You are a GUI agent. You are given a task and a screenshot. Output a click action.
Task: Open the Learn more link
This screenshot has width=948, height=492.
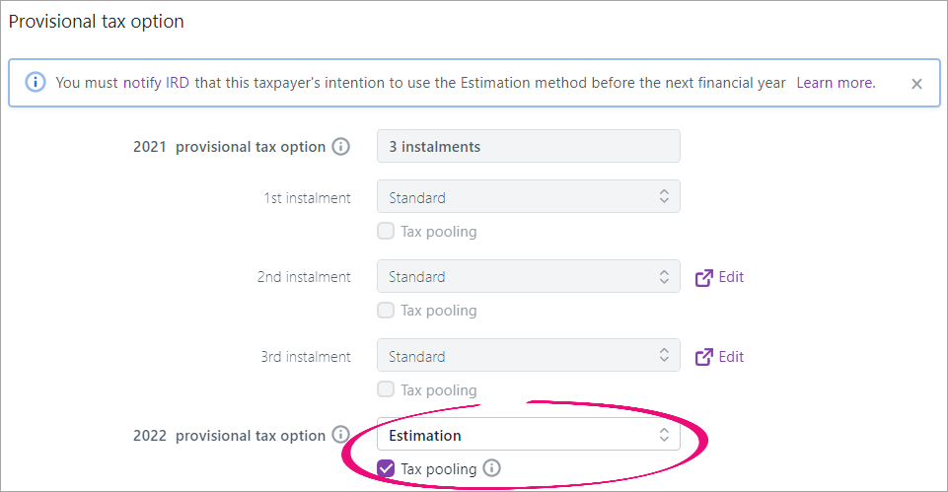836,83
